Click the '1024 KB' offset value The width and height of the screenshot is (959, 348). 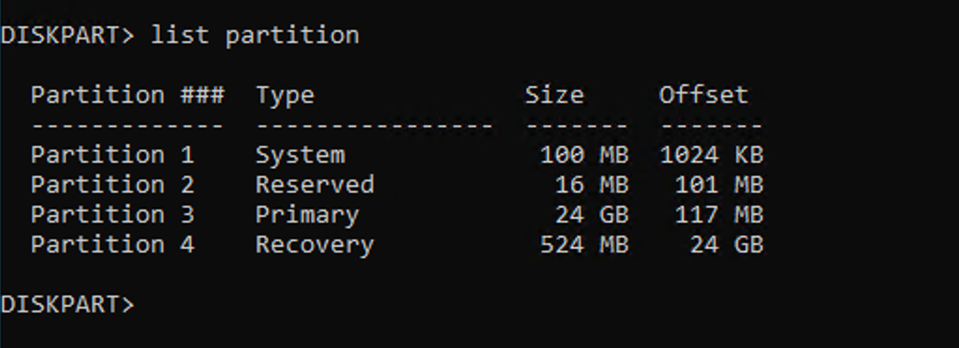coord(712,154)
